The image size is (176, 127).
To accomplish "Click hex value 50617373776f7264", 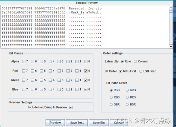I will point(17,8).
